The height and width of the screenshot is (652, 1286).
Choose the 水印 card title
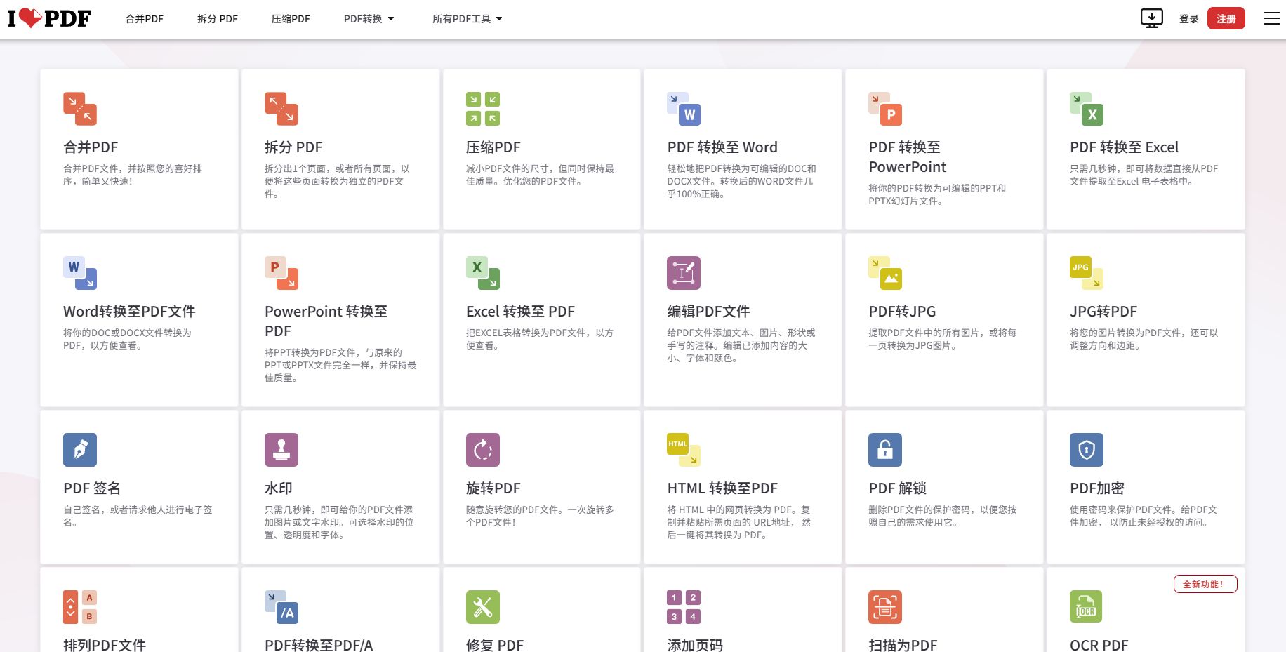[279, 488]
